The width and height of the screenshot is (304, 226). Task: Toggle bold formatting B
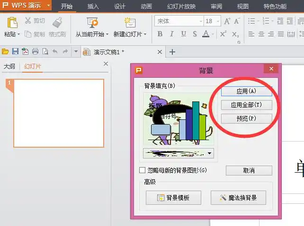coord(160,34)
